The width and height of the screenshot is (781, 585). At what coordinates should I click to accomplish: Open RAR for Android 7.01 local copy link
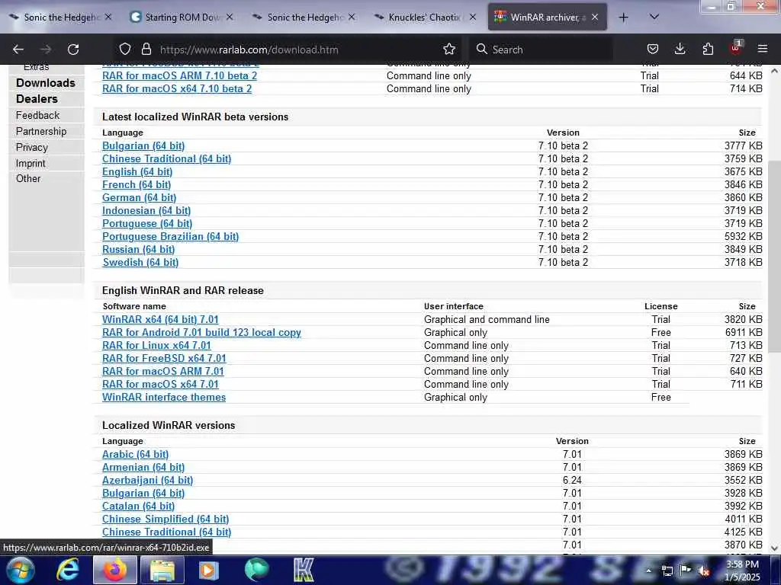[201, 332]
